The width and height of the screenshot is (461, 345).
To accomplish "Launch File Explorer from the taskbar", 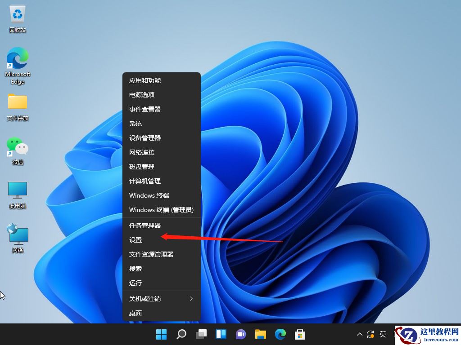I will click(x=261, y=334).
